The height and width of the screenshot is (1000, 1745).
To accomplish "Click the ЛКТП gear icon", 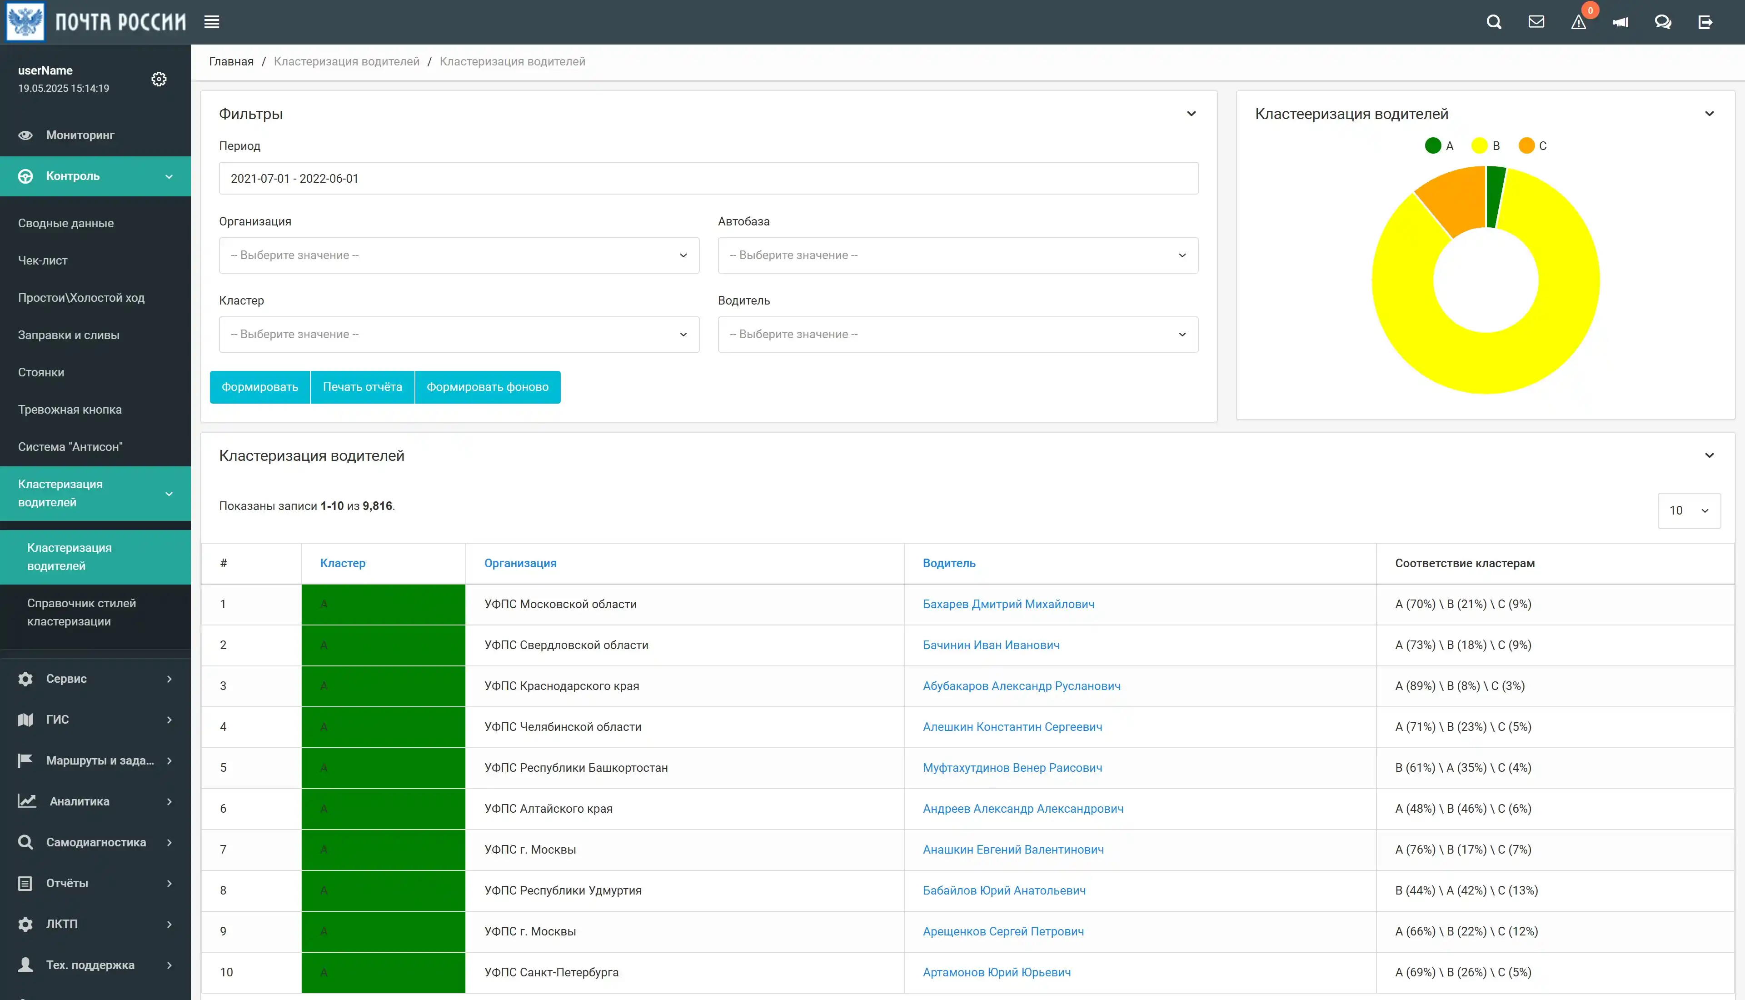I will point(25,925).
